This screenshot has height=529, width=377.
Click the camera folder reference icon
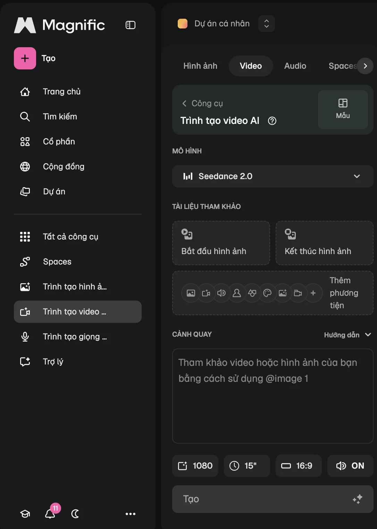coord(298,293)
